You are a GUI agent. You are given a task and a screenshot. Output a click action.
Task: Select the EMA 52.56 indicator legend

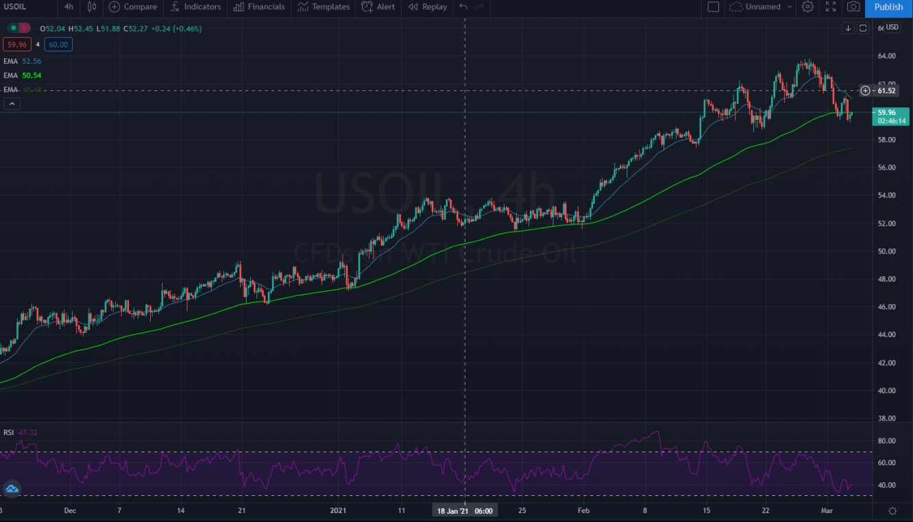point(23,61)
